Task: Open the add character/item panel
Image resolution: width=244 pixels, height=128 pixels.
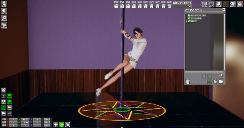Action: coord(4,4)
